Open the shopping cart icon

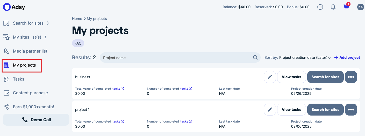tap(346, 7)
